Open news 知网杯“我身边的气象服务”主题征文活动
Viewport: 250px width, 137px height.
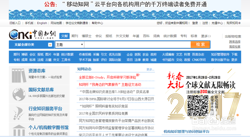click(110, 85)
